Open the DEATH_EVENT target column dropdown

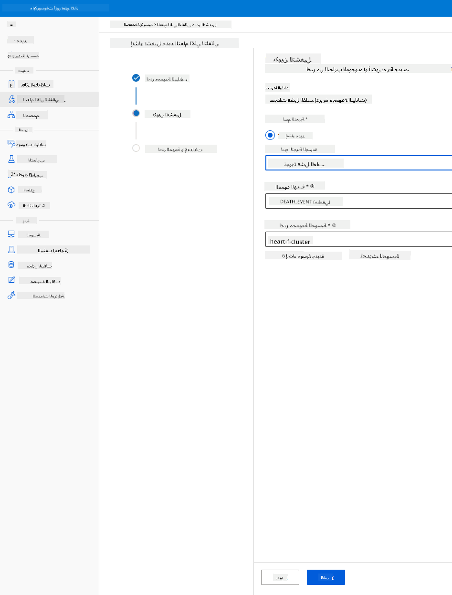pos(358,201)
